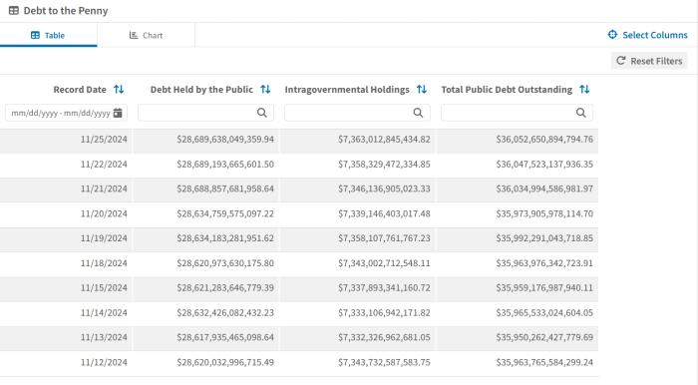Focus the Debt Held by the Public filter field

[x=205, y=113]
